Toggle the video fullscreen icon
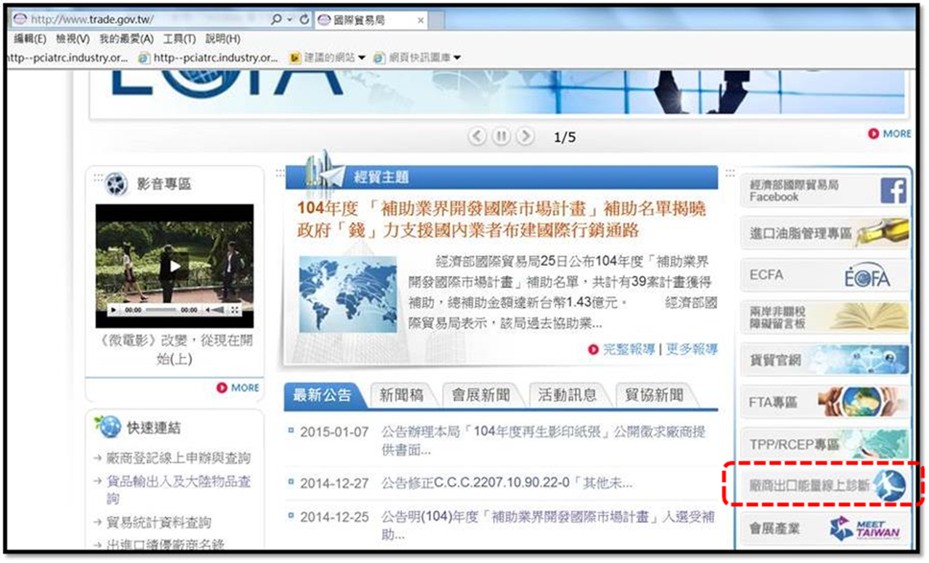 pos(235,310)
